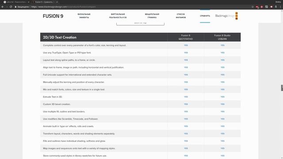283x159 pixels.
Task: Reload the page with the refresh icon
Action: pyautogui.click(x=11, y=7)
